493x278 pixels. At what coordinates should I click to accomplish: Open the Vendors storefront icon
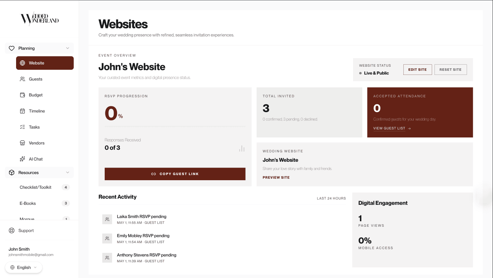click(22, 143)
